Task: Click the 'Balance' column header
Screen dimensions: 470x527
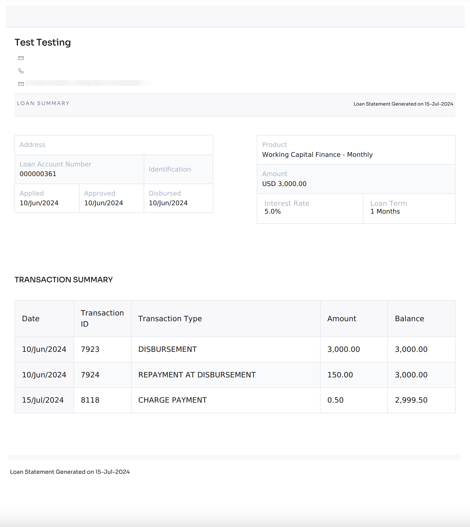Action: point(409,319)
